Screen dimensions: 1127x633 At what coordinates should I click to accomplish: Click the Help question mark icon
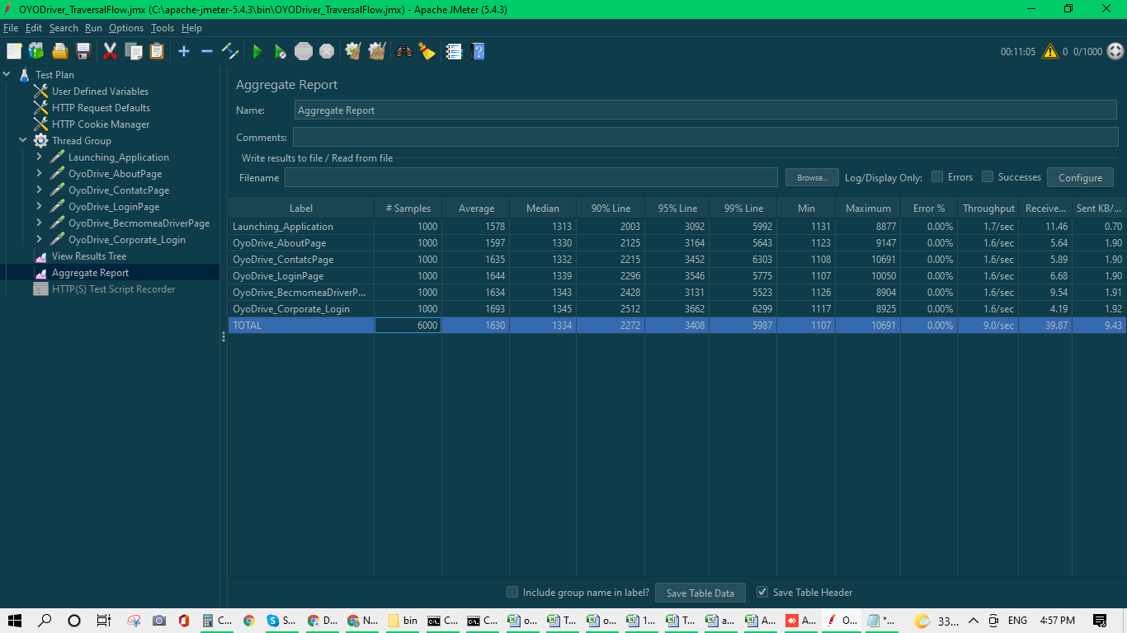(x=477, y=51)
